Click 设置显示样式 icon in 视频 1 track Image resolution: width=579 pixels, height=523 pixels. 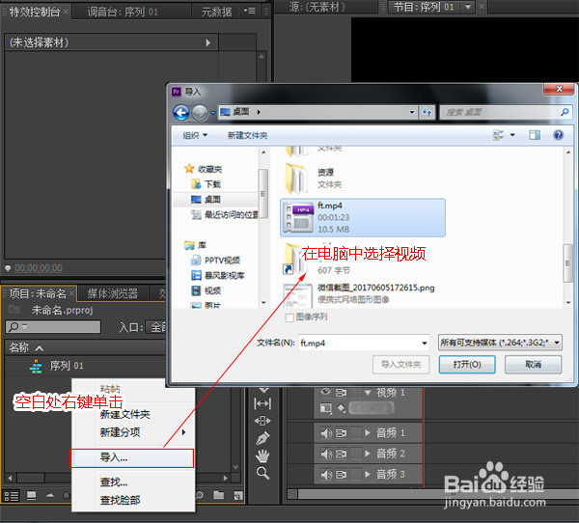coord(325,408)
